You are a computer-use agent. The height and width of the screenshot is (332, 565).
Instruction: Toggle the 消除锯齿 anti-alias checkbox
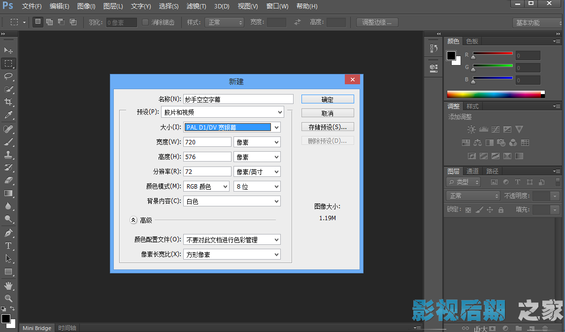(x=145, y=22)
